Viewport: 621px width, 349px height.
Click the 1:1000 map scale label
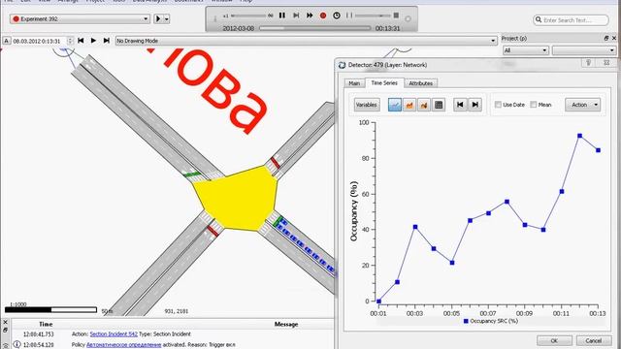(x=18, y=304)
